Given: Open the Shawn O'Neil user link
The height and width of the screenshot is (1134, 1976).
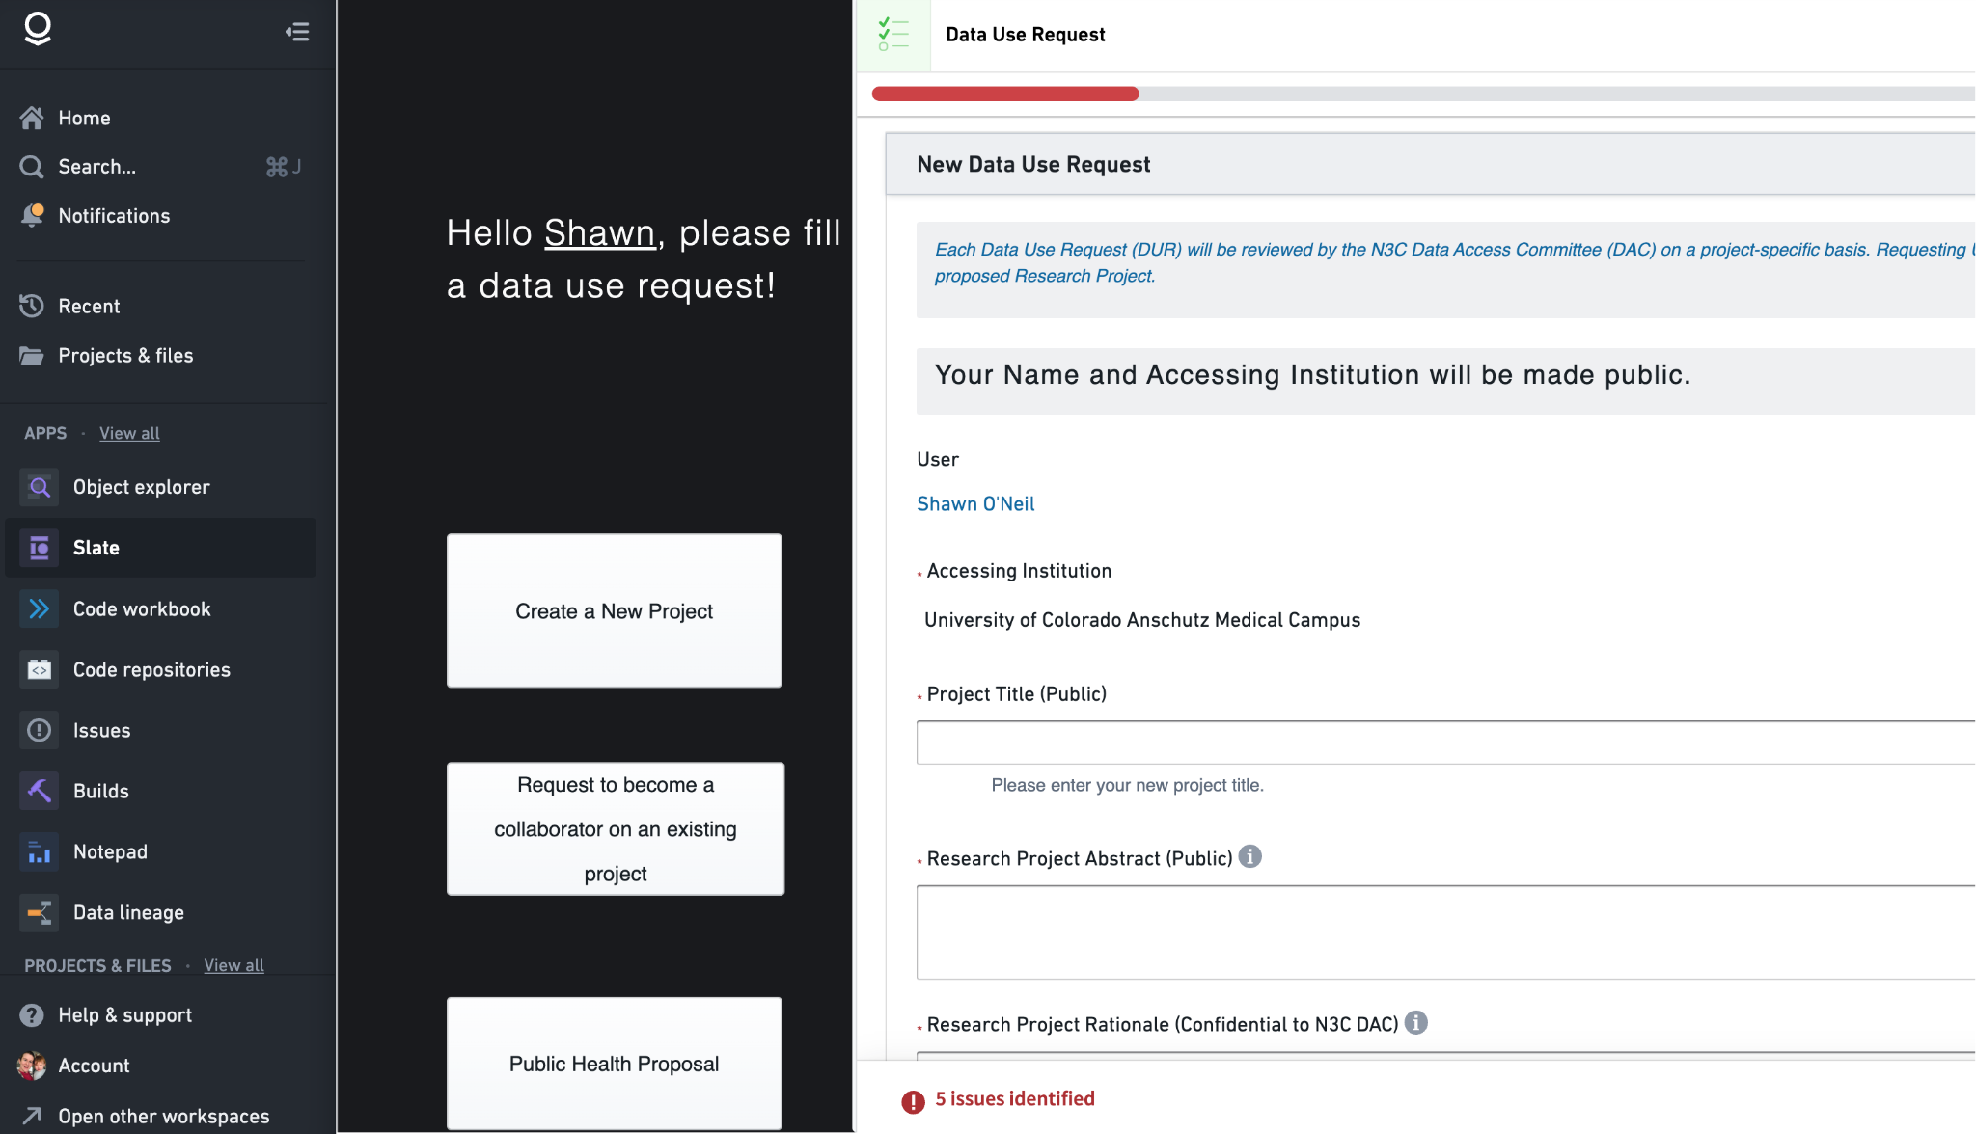Looking at the screenshot, I should tap(975, 503).
